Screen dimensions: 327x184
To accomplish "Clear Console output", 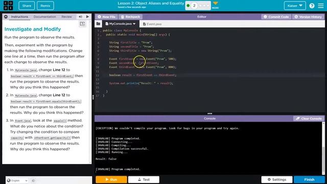I will pos(309,119).
